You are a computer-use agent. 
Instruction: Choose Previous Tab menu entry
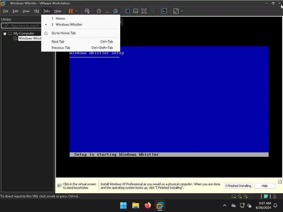coord(80,48)
